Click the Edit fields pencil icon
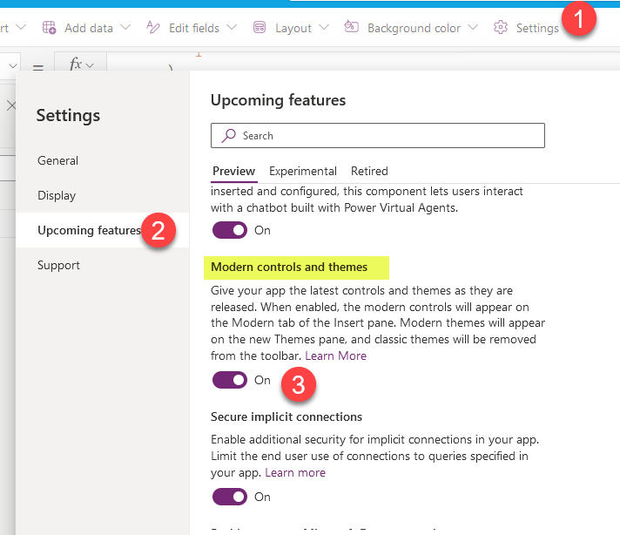620x535 pixels. [x=153, y=28]
